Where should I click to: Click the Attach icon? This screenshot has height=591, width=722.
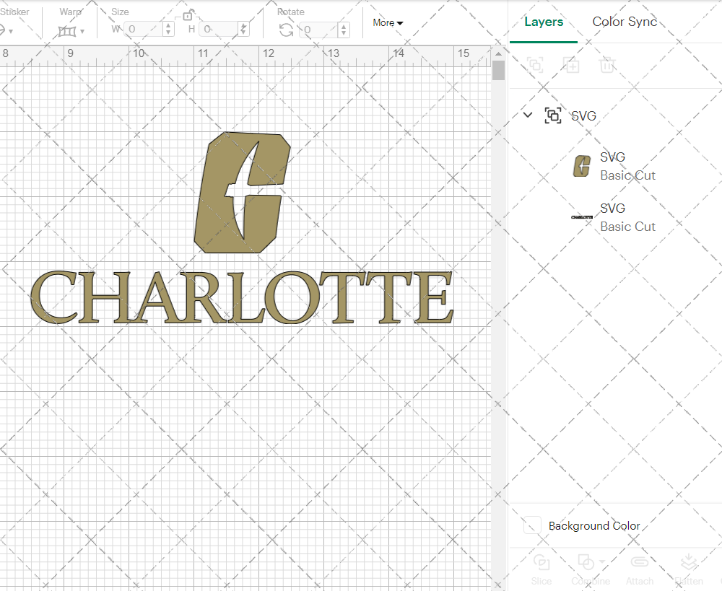(x=640, y=562)
